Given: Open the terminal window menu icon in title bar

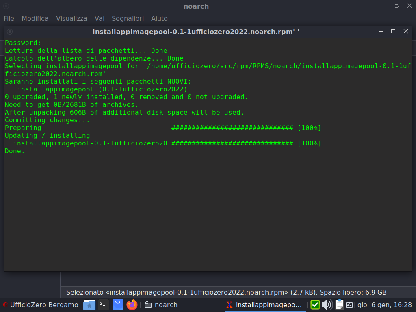Looking at the screenshot, I should pos(10,32).
